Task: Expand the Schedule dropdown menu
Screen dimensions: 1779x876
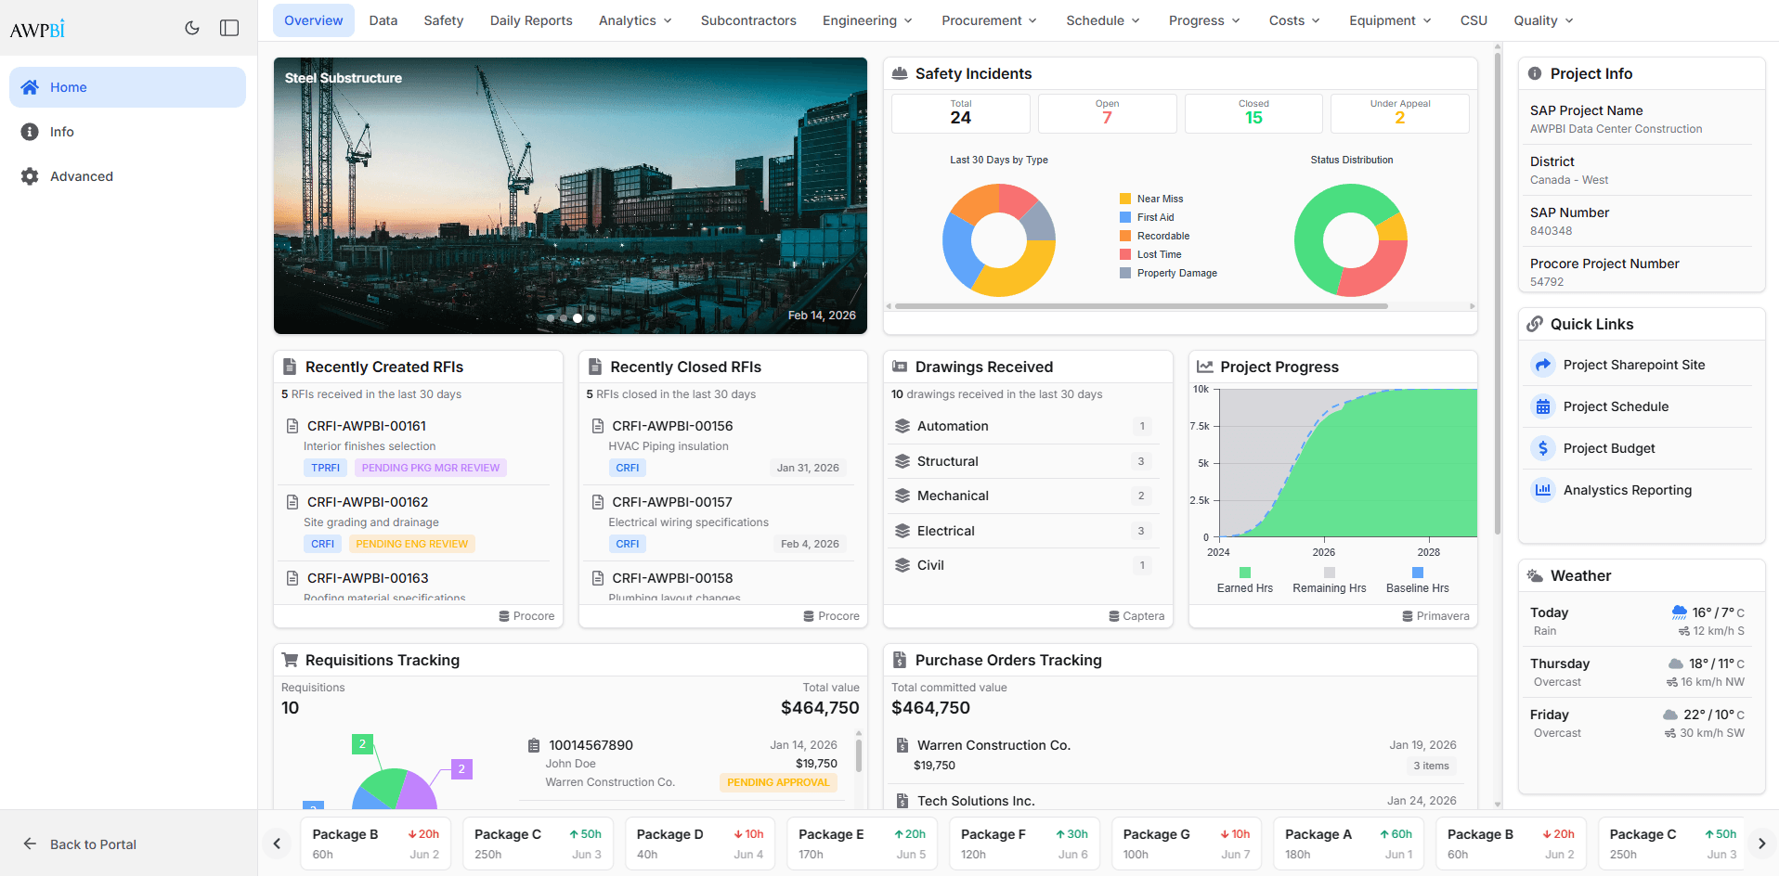Action: (x=1103, y=20)
